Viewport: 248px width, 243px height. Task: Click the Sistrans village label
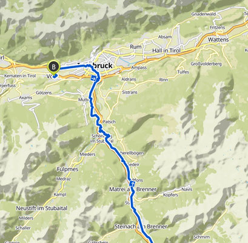[x=130, y=92]
